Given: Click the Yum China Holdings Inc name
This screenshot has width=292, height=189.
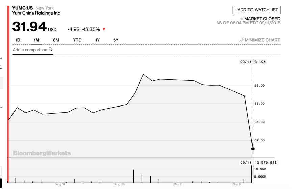Looking at the screenshot, I should (36, 13).
